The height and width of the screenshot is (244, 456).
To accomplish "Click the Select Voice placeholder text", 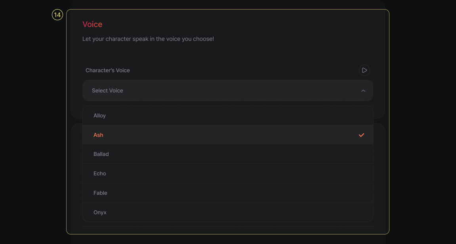I will [x=107, y=90].
